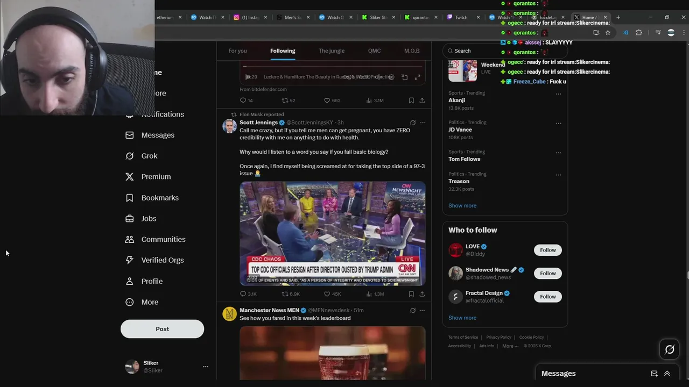The width and height of the screenshot is (689, 387).
Task: Share Scott Jennings' post
Action: click(422, 294)
